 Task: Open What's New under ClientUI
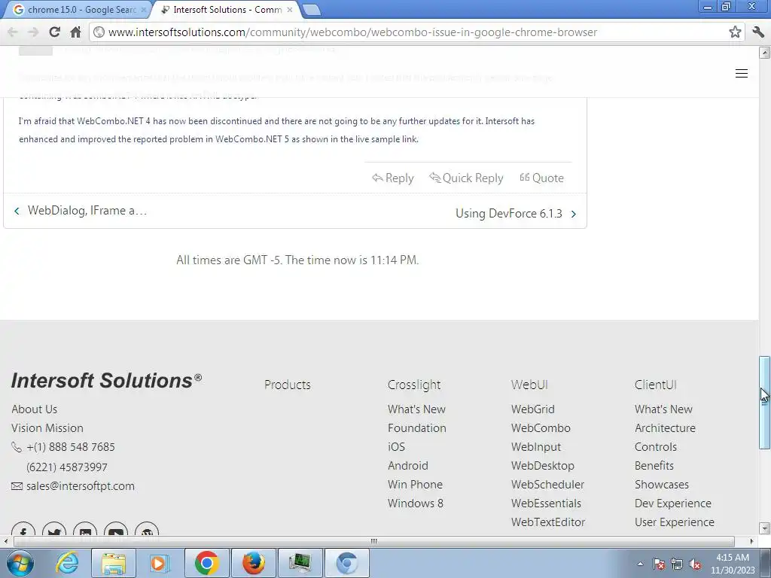663,409
